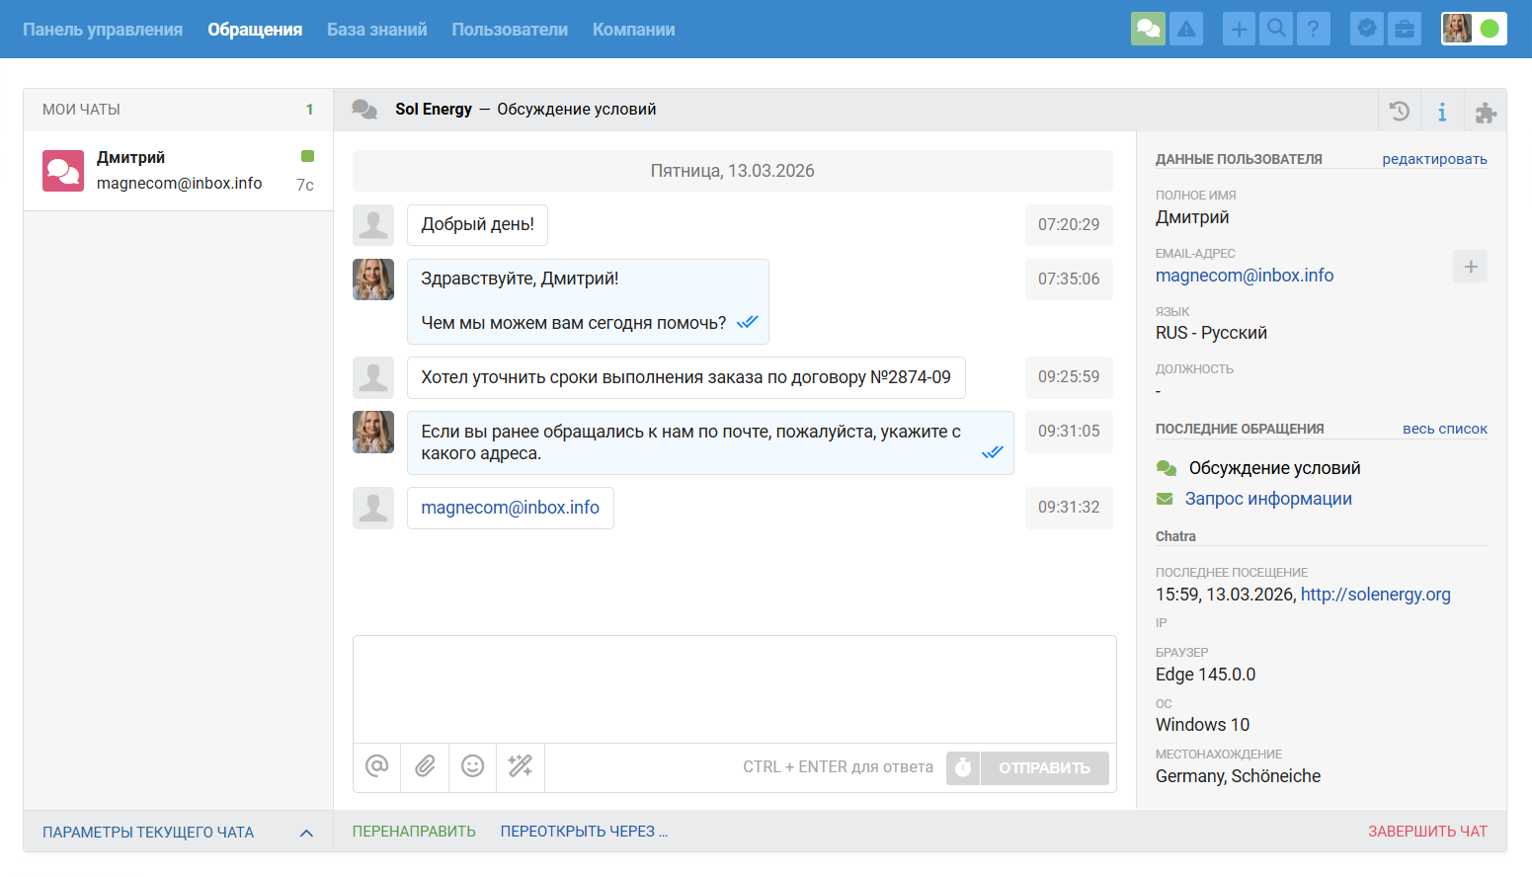1532x877 pixels.
Task: Click the chat bubbles icon before Sol Energy
Action: click(364, 110)
